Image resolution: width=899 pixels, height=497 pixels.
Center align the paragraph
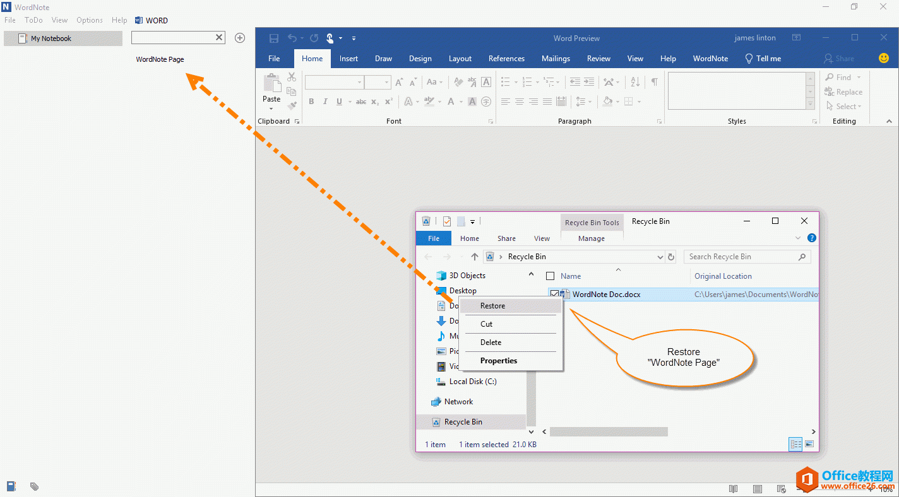point(520,102)
